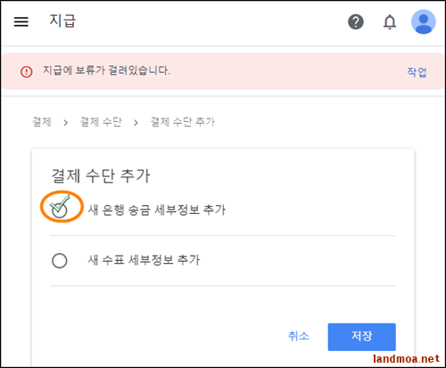446x368 pixels.
Task: Click the 작업 link in the alert banner
Action: 417,72
